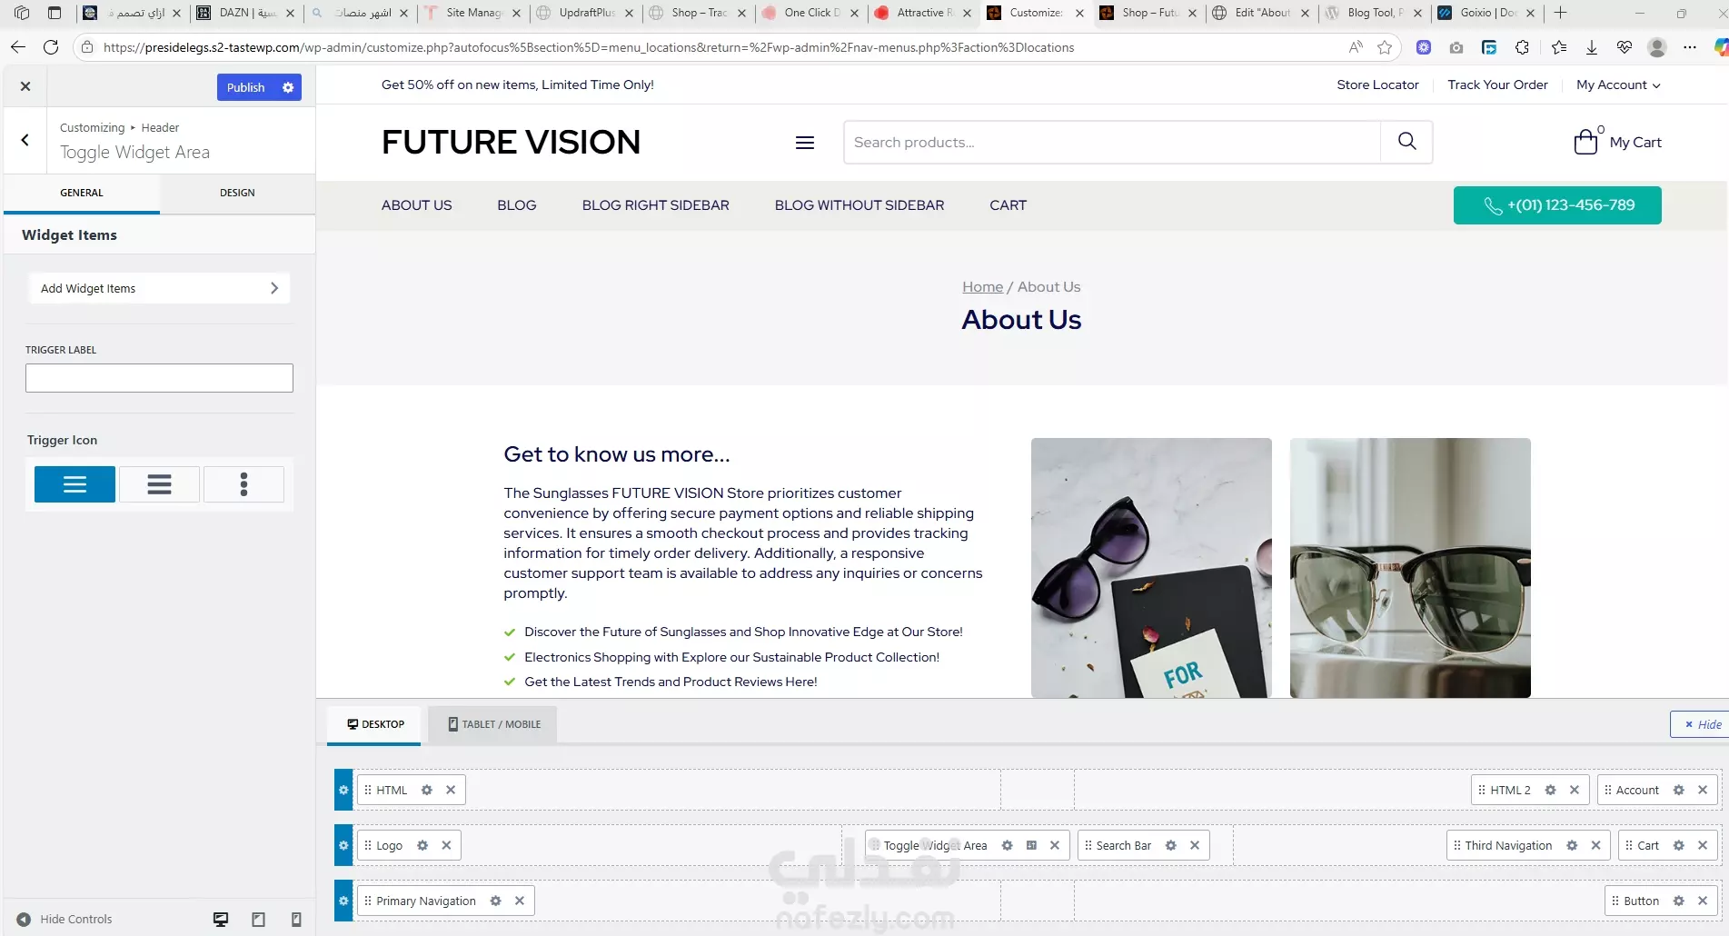
Task: Open bottom row settings gear beside Primary Navigation
Action: (x=343, y=901)
